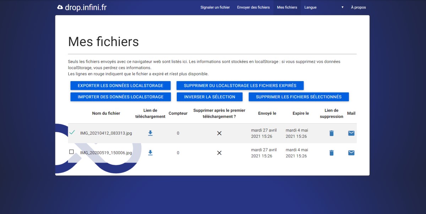Click the cloud logo icon beside drop.infini.fr
Screen dimensions: 426x214
pos(60,7)
